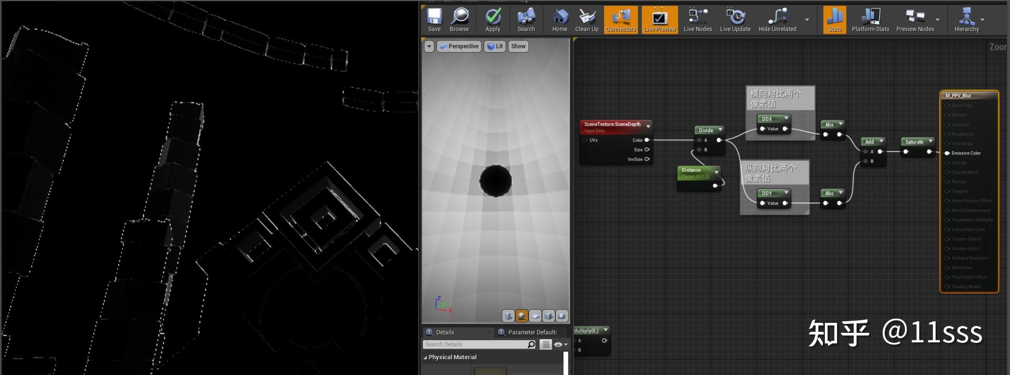
Task: Click the Hierarchy toolbar icon
Action: coord(966,20)
